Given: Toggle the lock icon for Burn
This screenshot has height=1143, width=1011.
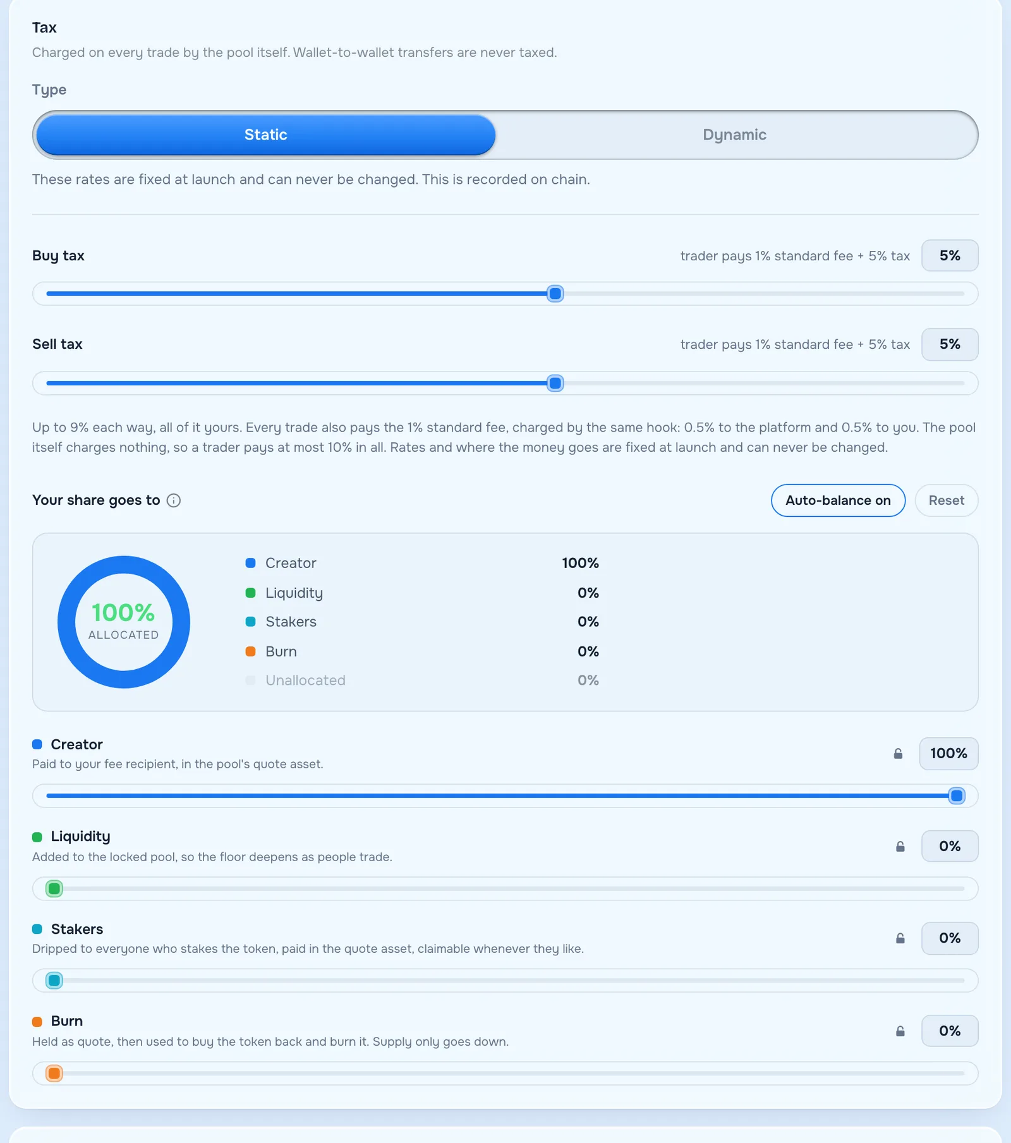Looking at the screenshot, I should tap(900, 1031).
